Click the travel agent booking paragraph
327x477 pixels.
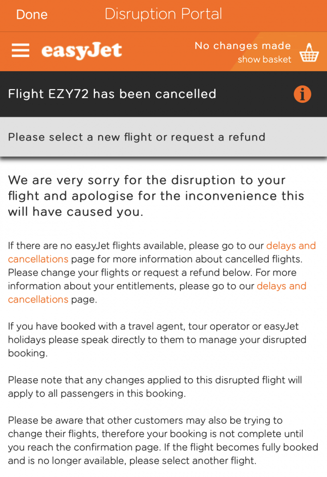pyautogui.click(x=157, y=340)
